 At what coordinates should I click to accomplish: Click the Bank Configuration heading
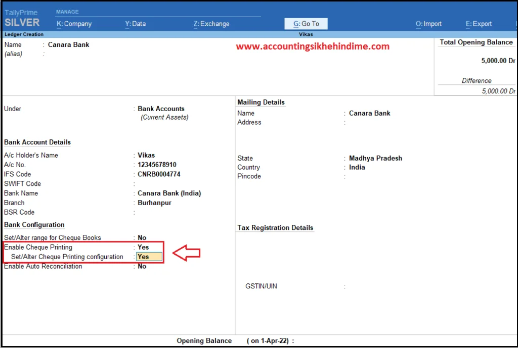pos(34,225)
